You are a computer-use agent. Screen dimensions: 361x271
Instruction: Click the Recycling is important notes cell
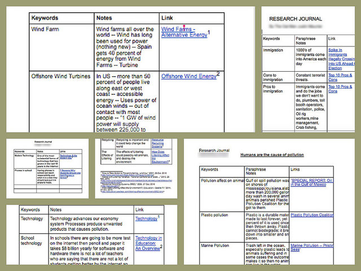coord(133,143)
